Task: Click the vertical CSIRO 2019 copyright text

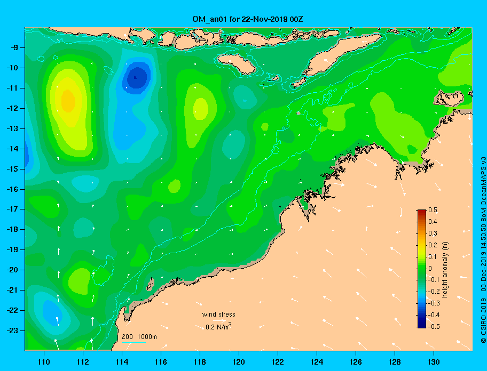Action: 483,249
